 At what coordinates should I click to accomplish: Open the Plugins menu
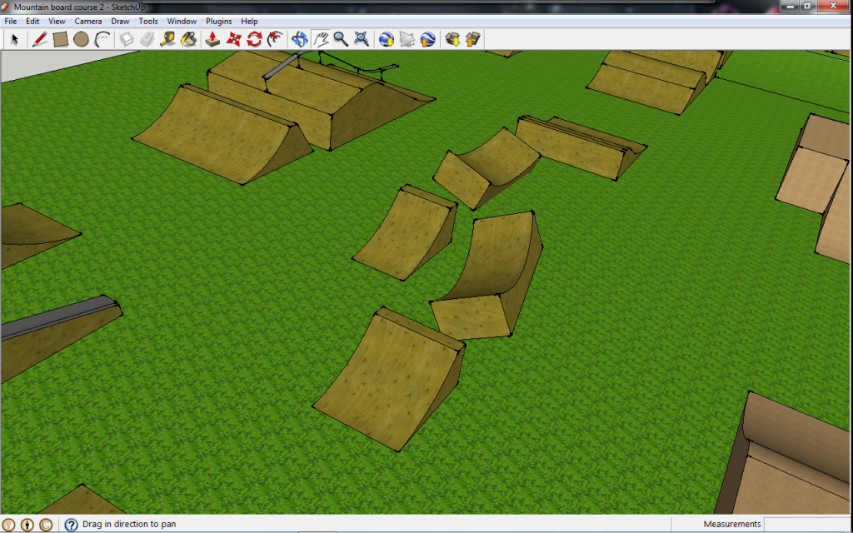[219, 21]
